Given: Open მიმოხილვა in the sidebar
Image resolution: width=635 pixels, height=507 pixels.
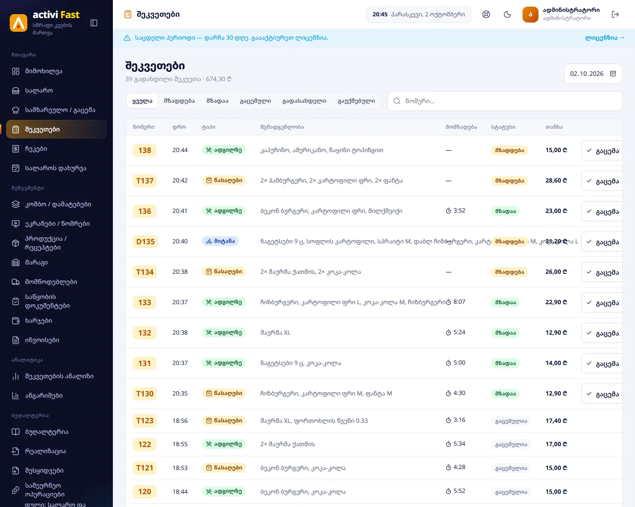Looking at the screenshot, I should 56,71.
